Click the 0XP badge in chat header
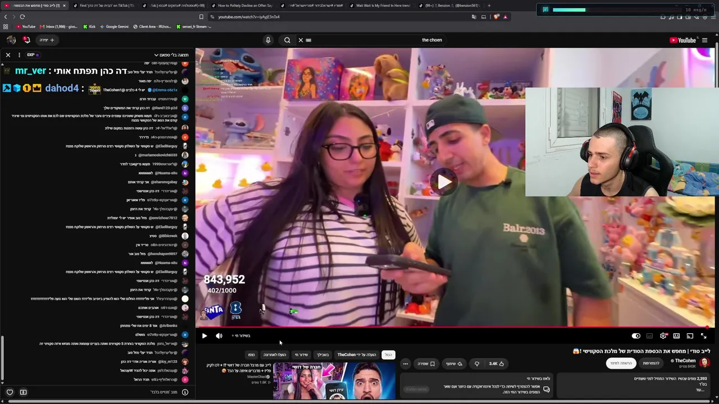This screenshot has width=719, height=404. point(32,55)
